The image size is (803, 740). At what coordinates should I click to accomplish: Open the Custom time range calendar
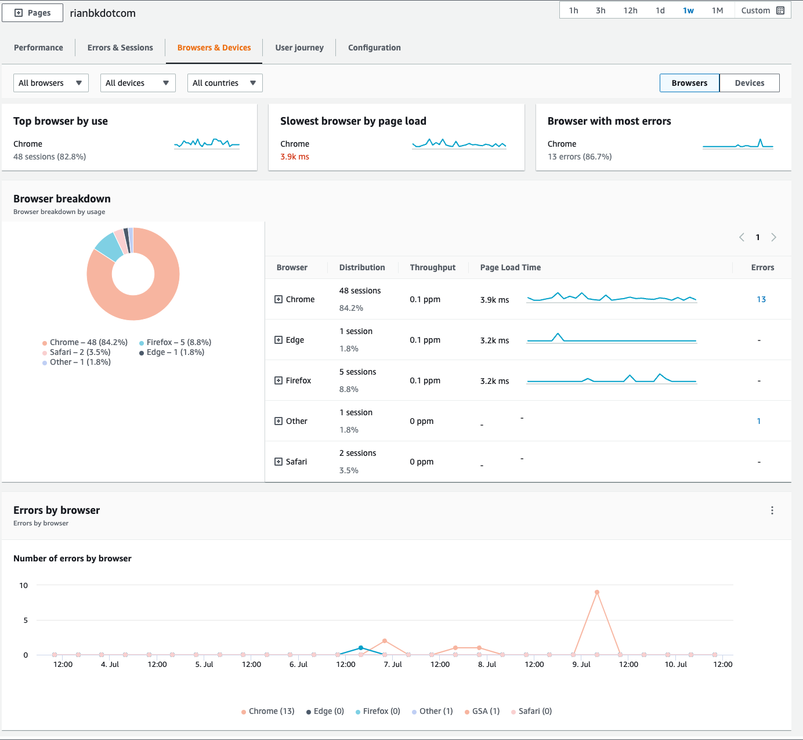pos(762,10)
